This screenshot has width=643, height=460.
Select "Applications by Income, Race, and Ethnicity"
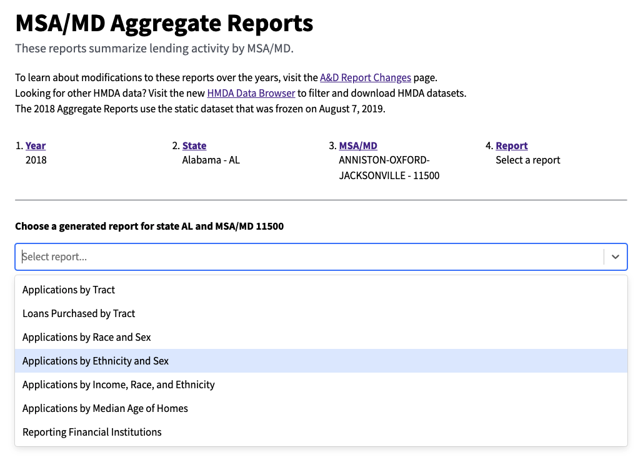pyautogui.click(x=118, y=384)
